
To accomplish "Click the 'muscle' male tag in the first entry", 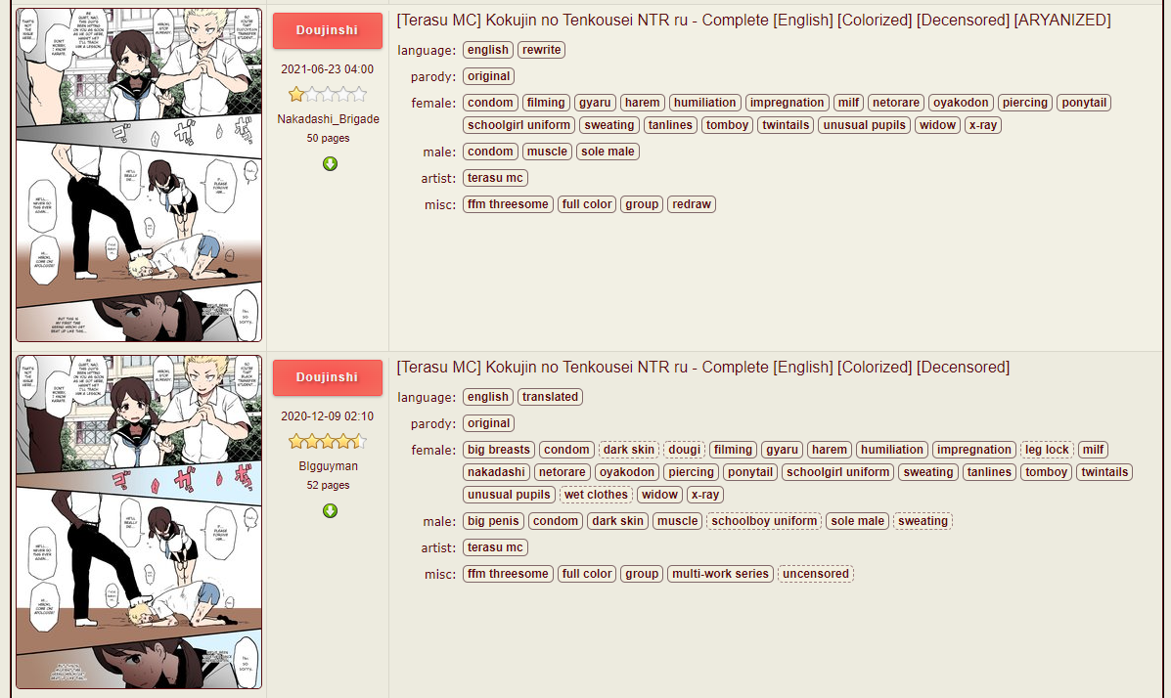I will click(546, 152).
